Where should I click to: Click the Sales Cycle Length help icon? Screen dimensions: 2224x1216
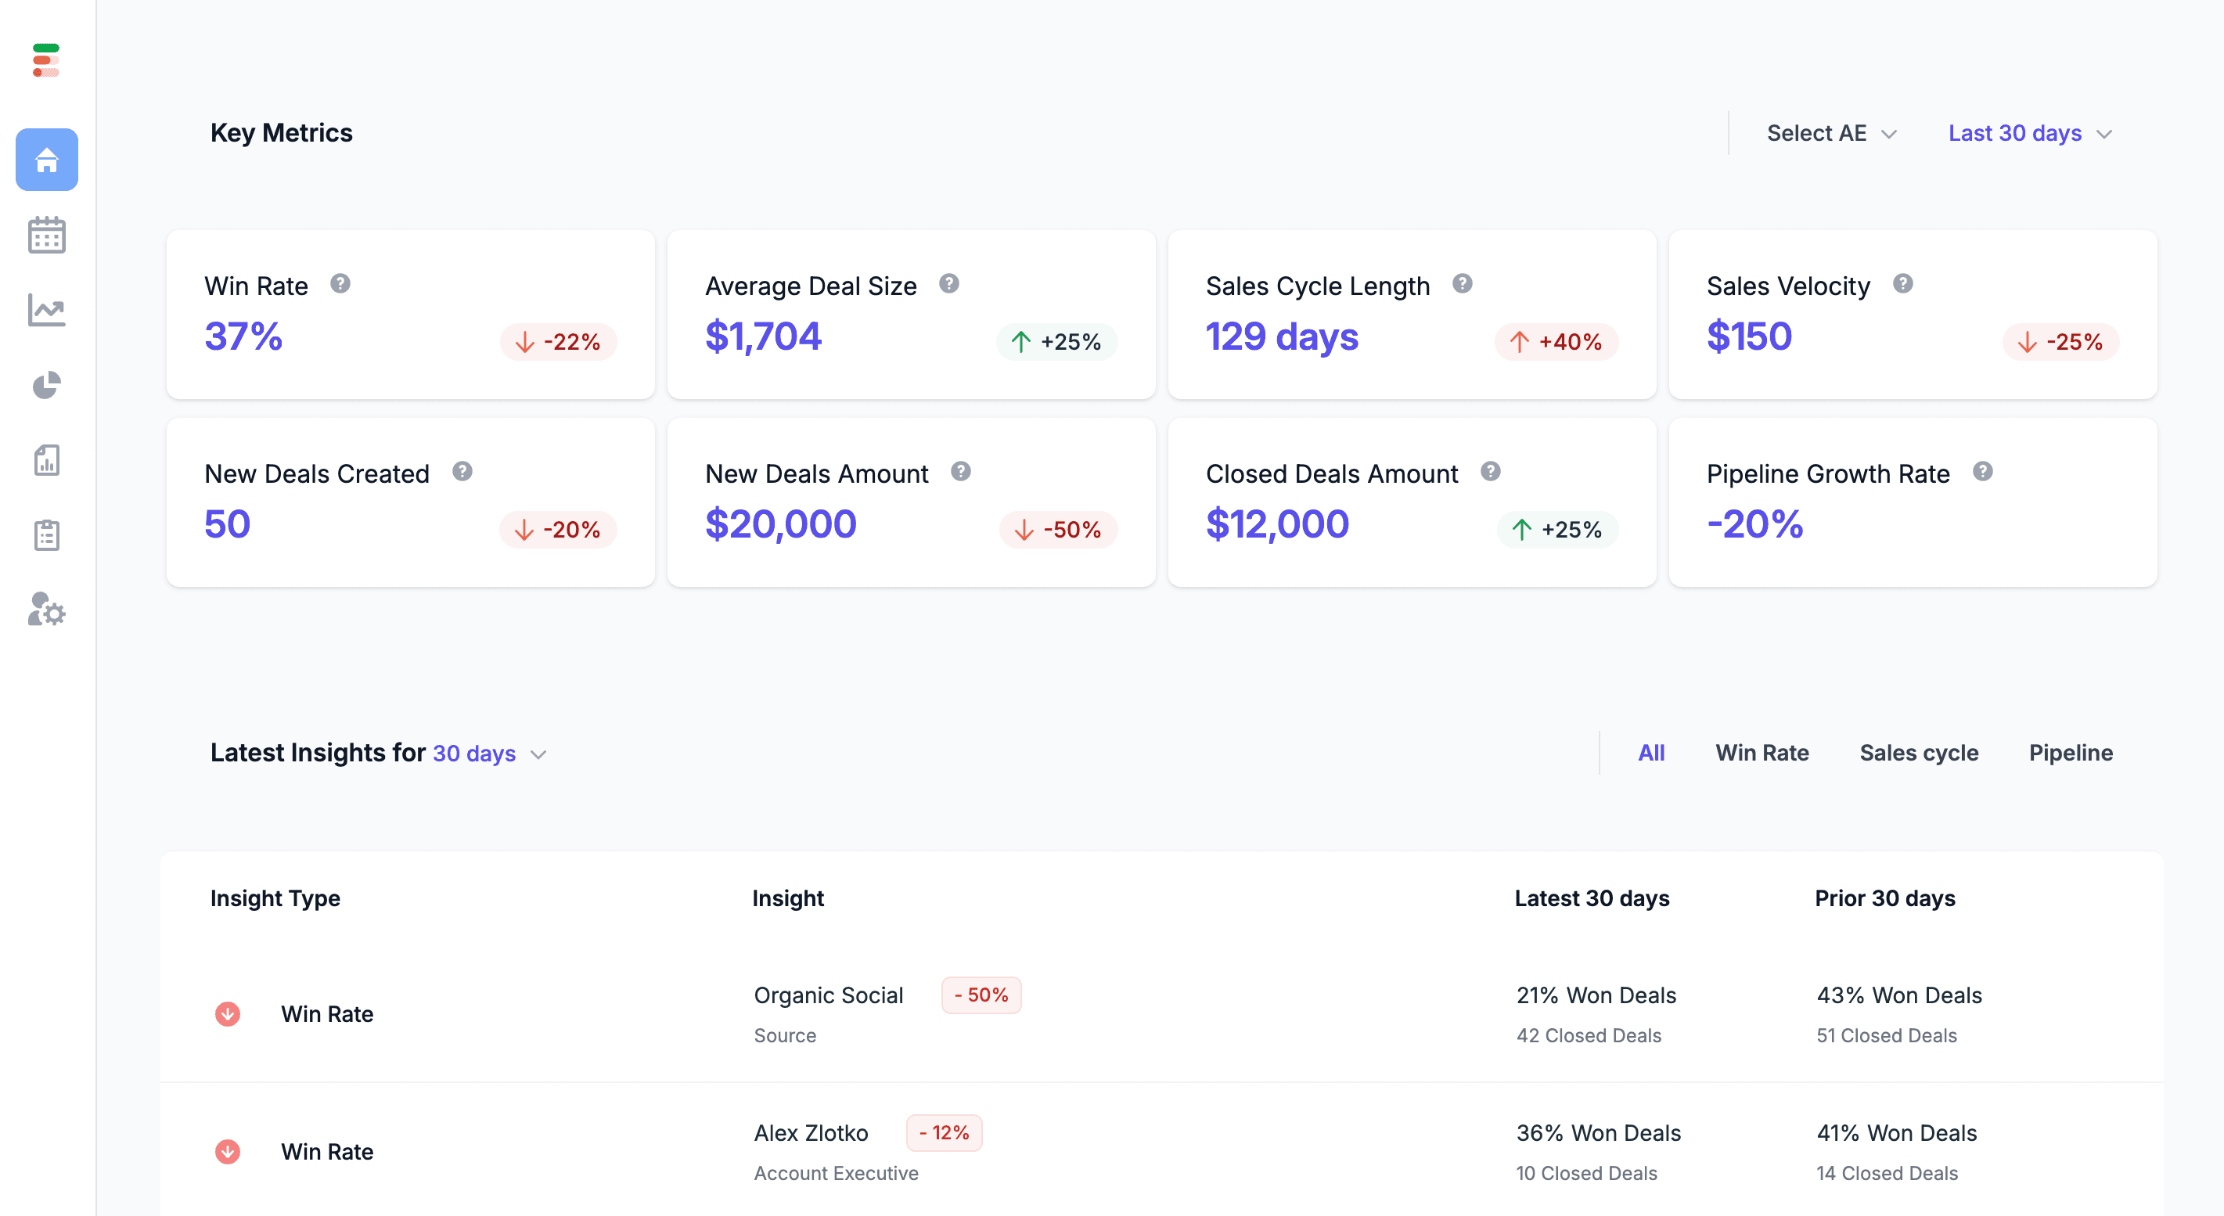[x=1463, y=283]
